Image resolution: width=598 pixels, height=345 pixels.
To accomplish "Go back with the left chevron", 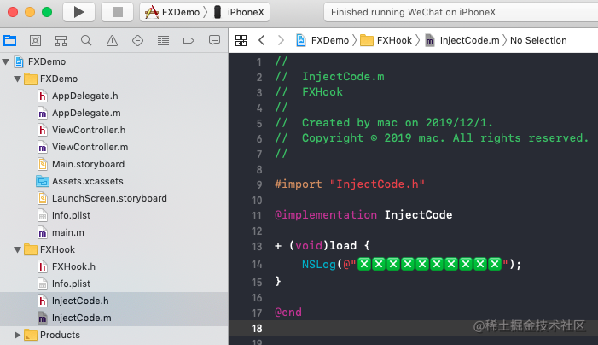I will tap(262, 40).
